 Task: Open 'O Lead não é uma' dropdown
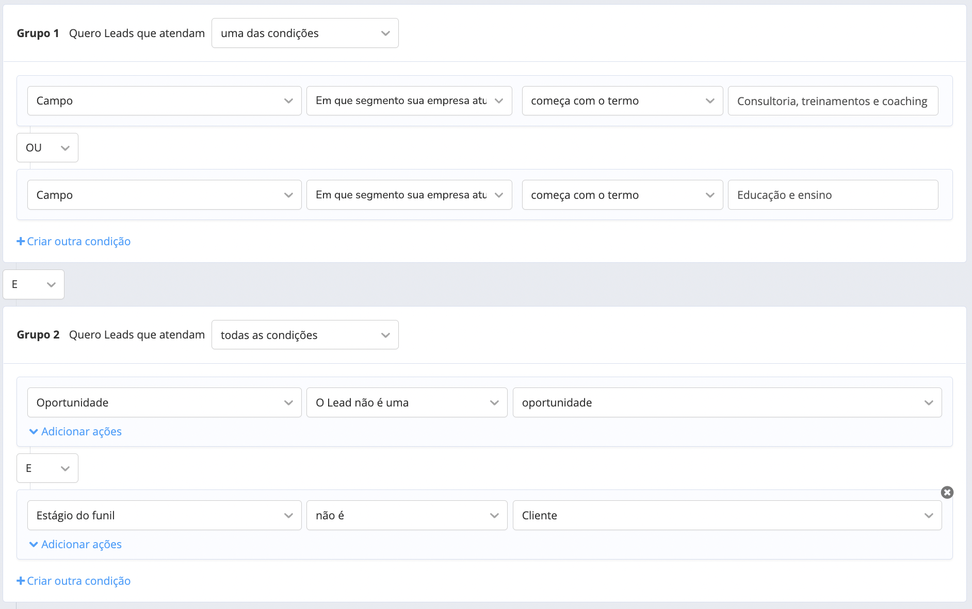click(407, 402)
